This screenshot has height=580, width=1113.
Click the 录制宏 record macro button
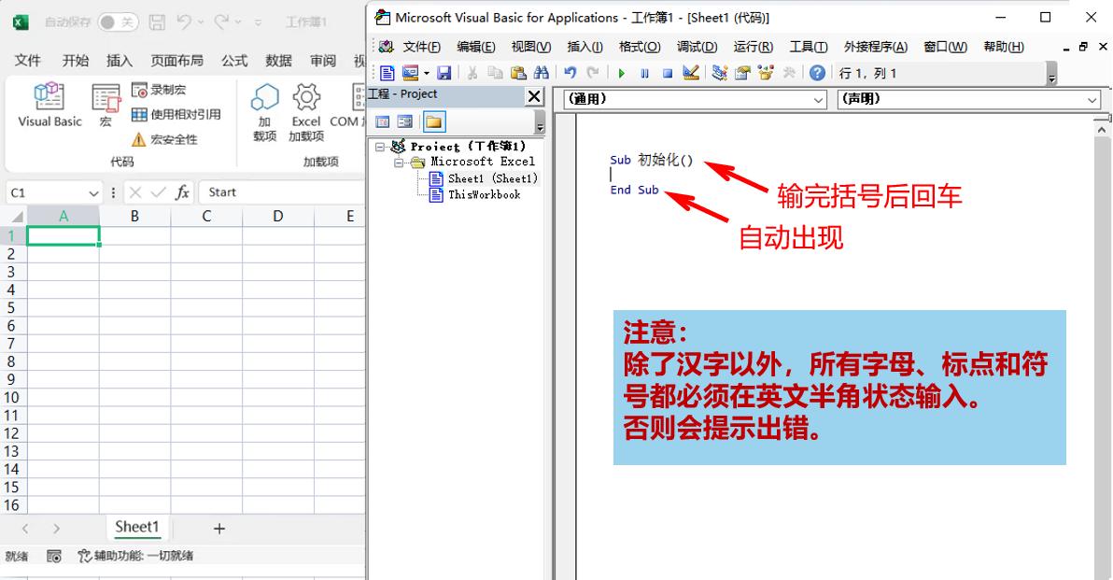[159, 90]
